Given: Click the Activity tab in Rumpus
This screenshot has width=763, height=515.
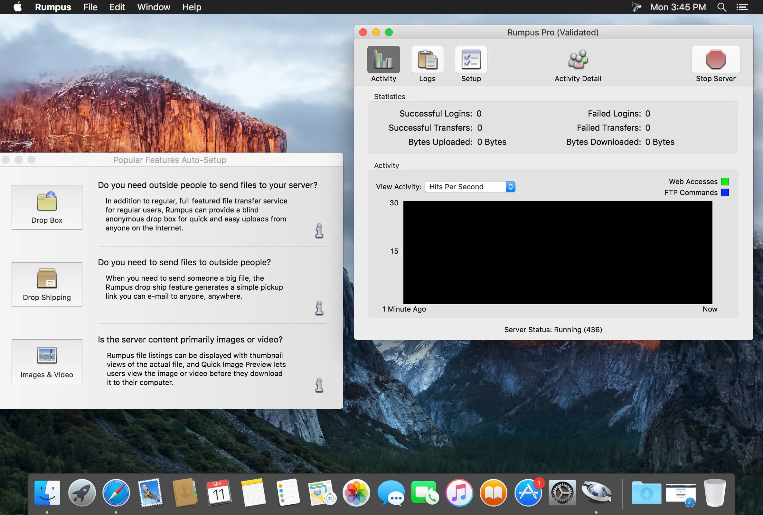Looking at the screenshot, I should [x=383, y=63].
